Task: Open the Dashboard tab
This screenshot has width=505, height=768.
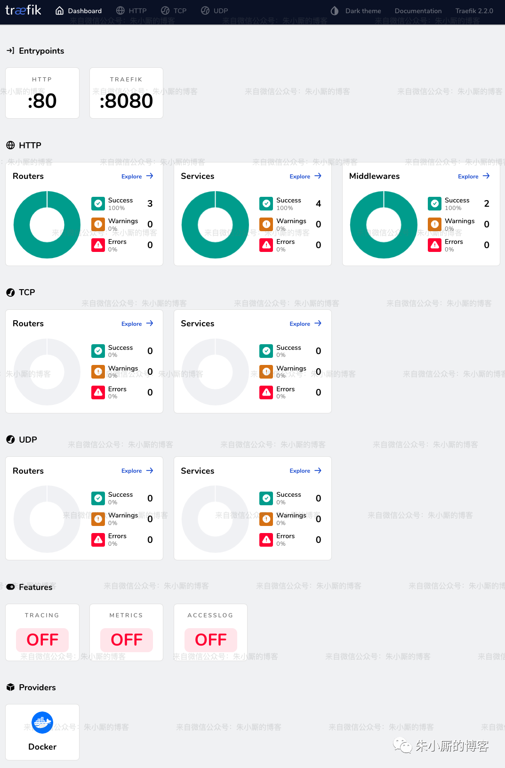Action: 79,11
